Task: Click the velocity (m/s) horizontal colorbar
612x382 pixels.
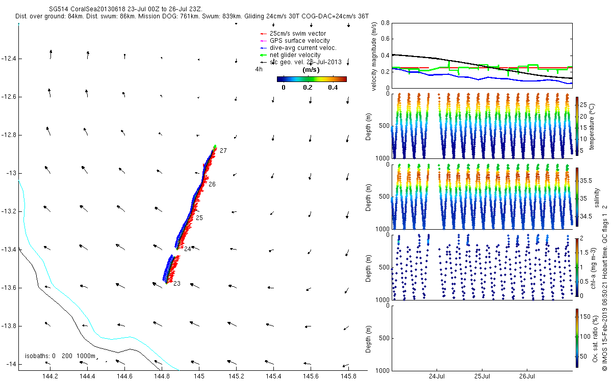Action: pos(312,79)
